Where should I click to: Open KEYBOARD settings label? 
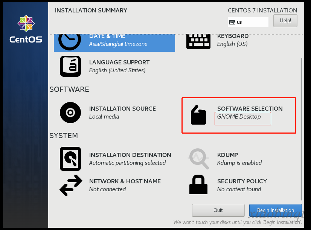point(233,36)
